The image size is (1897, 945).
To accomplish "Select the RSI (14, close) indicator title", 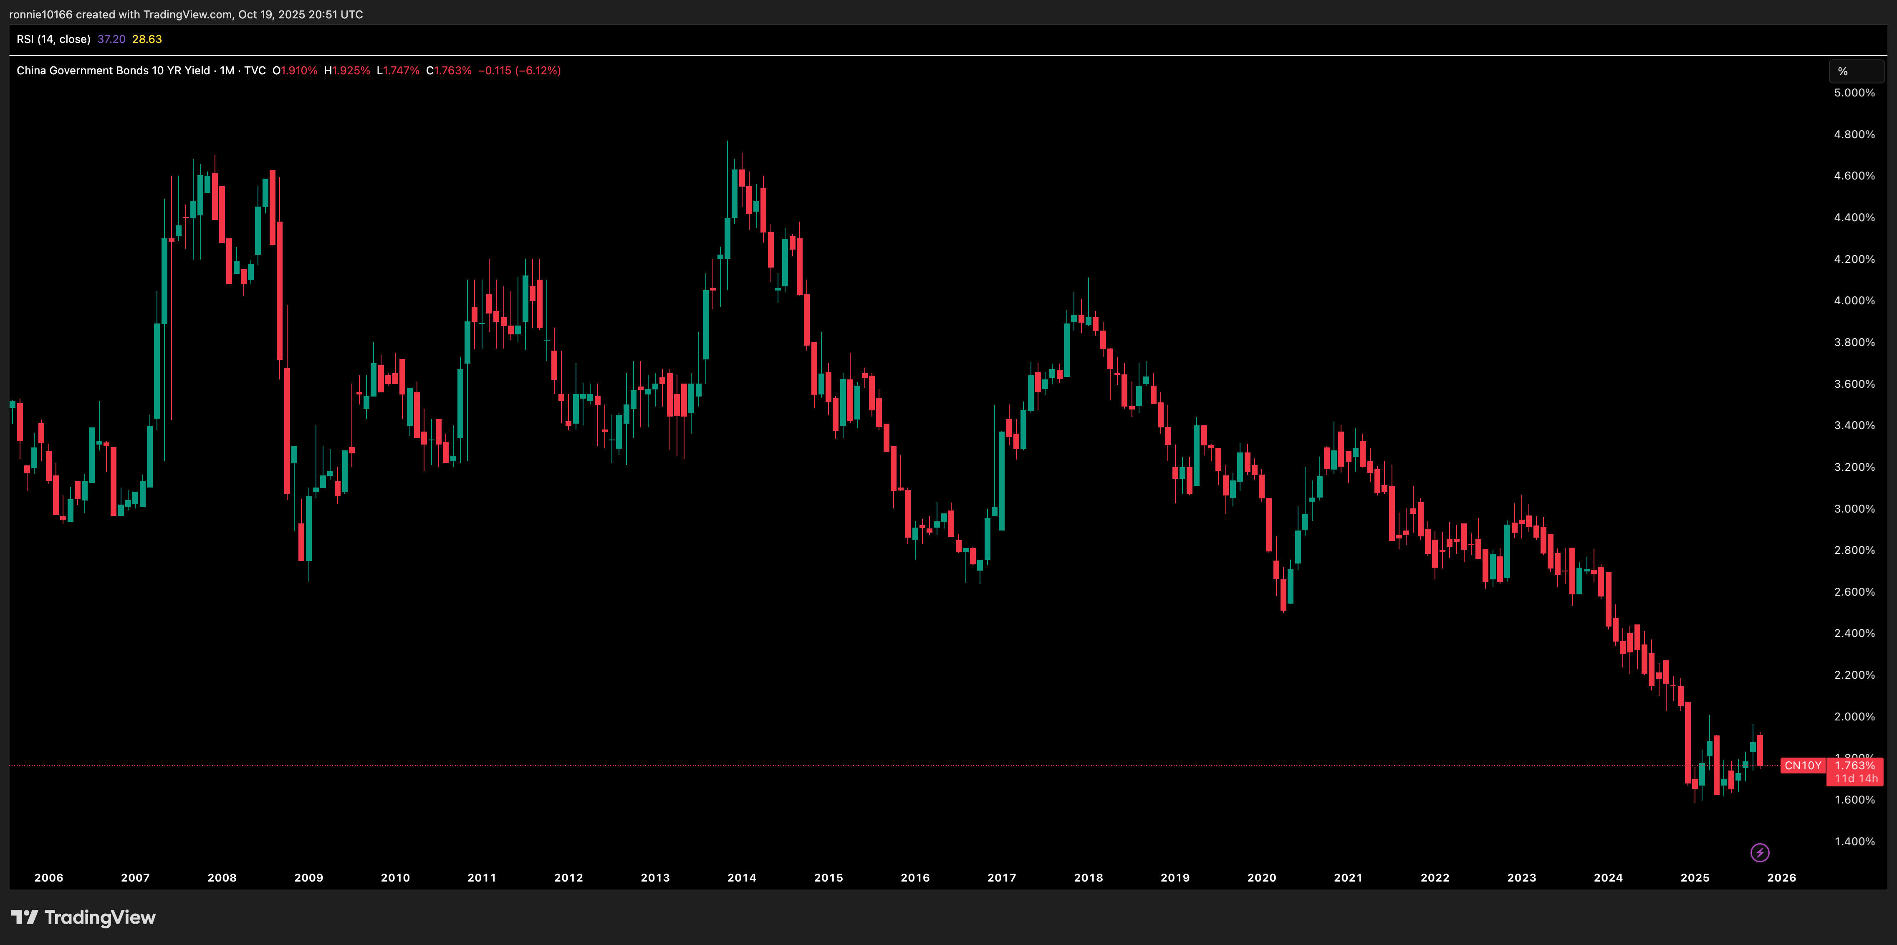I will 53,39.
